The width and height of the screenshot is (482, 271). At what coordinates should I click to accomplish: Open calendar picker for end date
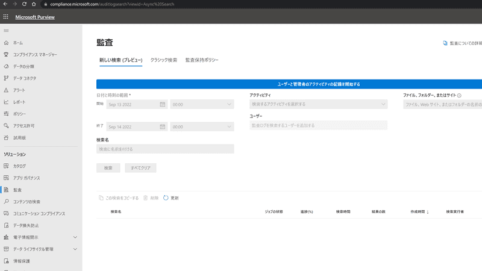[163, 126]
